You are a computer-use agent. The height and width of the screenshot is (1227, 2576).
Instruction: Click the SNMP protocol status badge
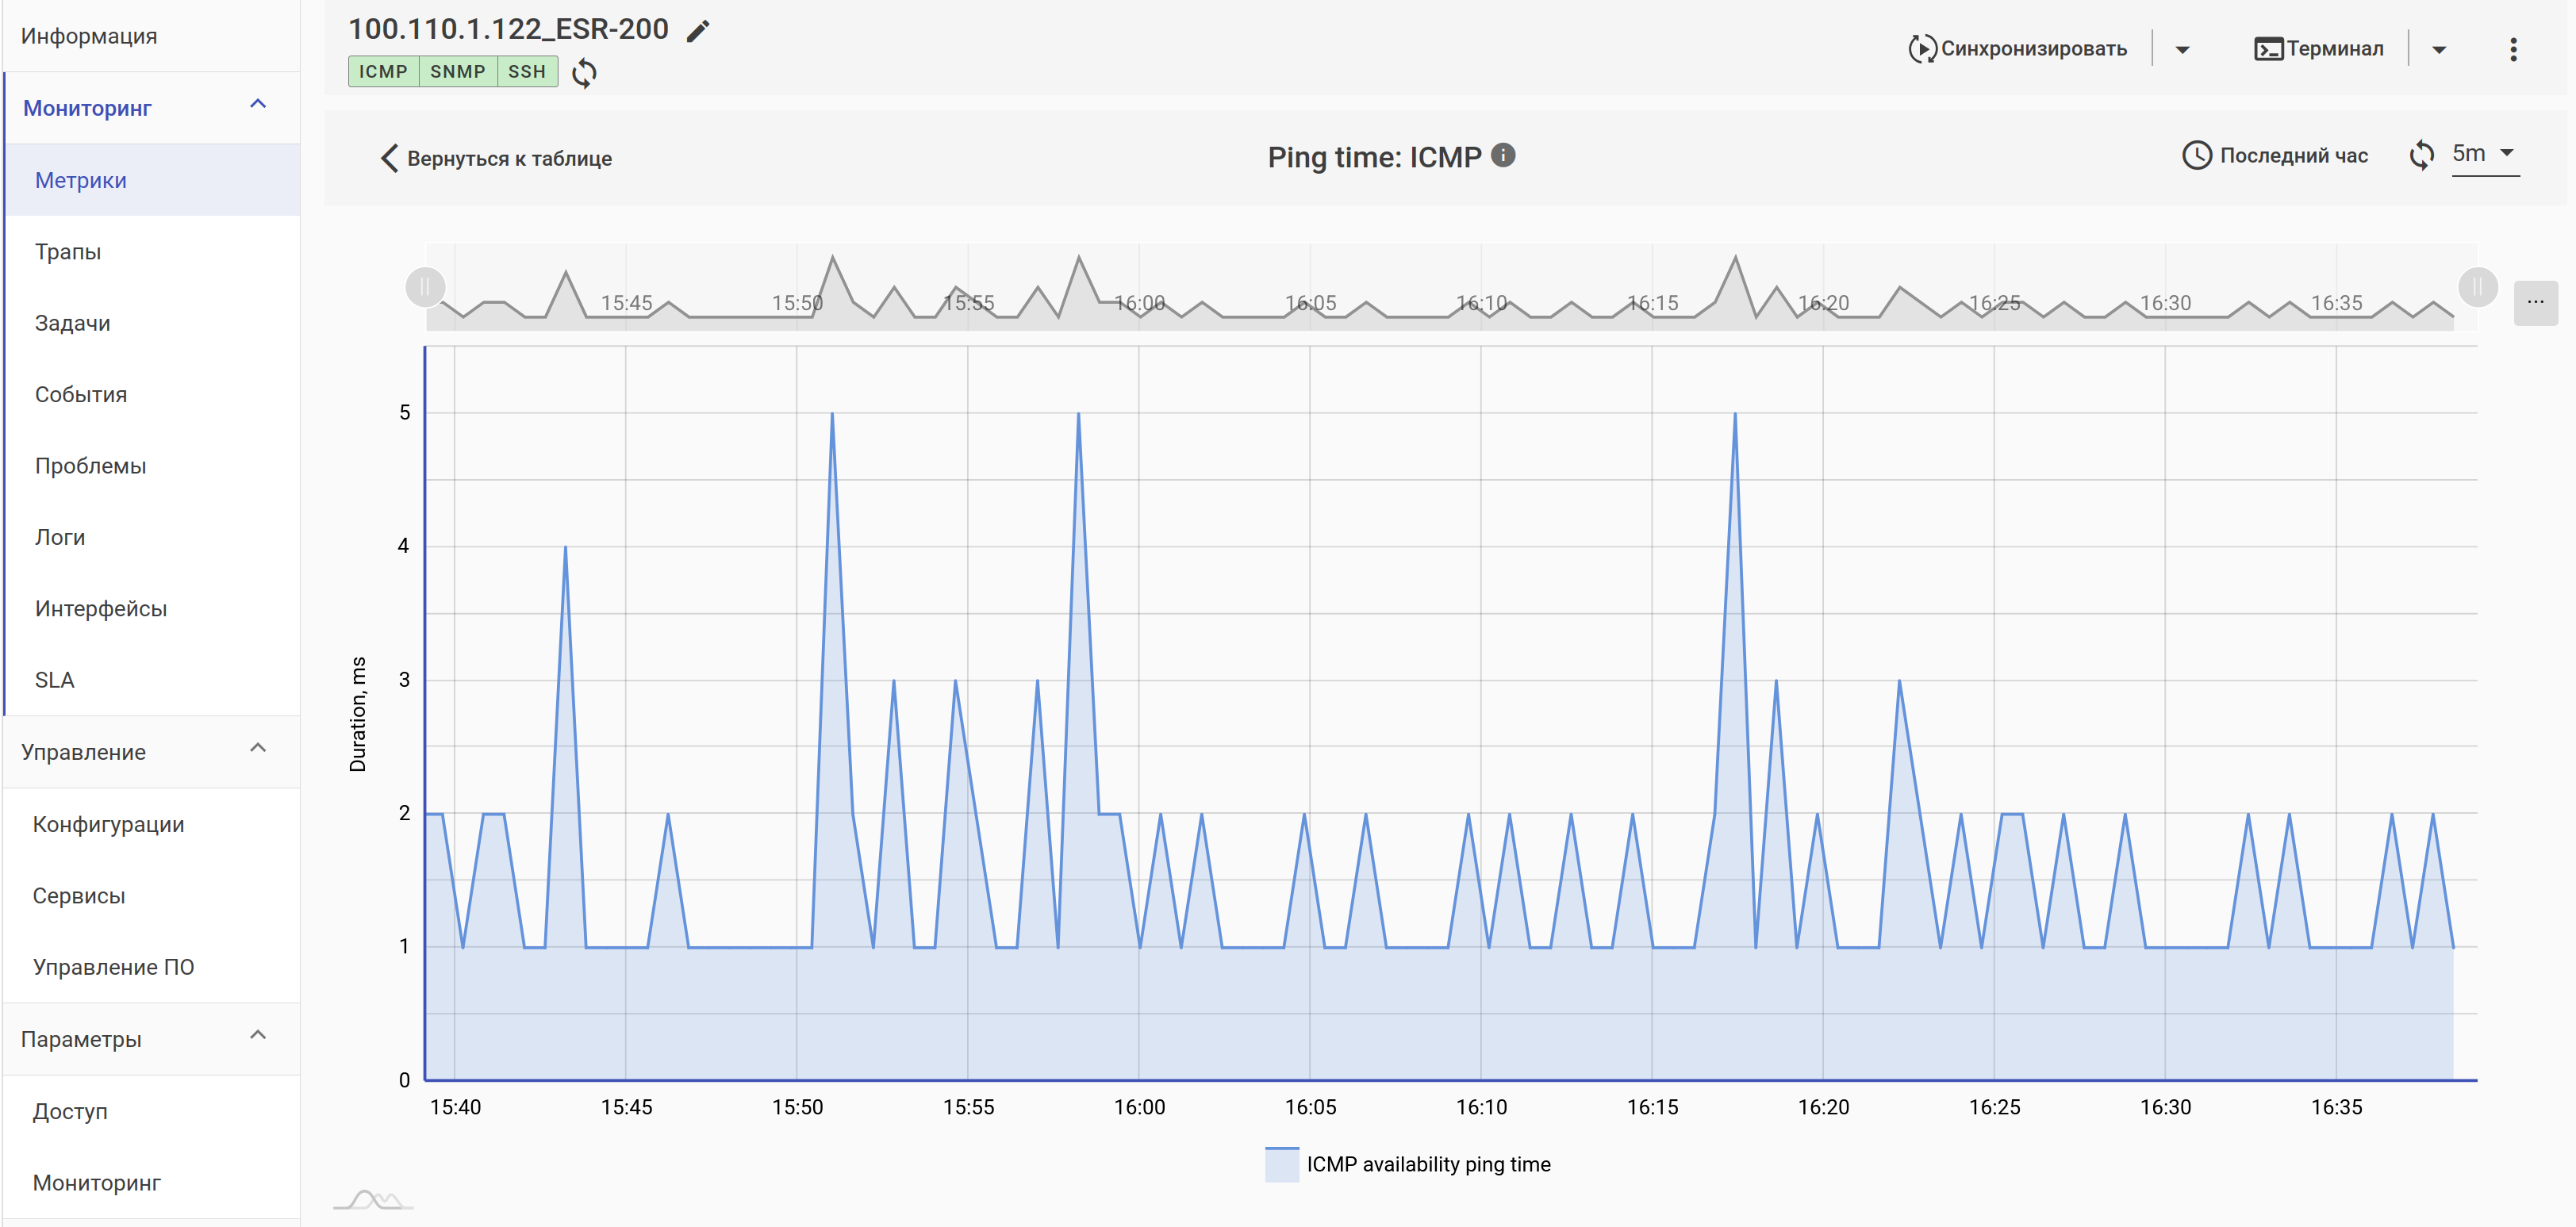point(457,72)
